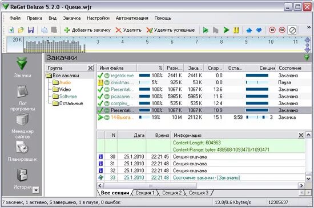
Task: Switch to Все секции tab
Action: point(115,193)
